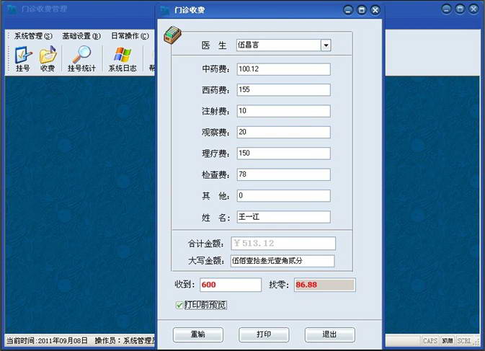Image resolution: width=485 pixels, height=351 pixels.
Task: Select the 医生 combo box showing 伍昌言
Action: [x=284, y=45]
